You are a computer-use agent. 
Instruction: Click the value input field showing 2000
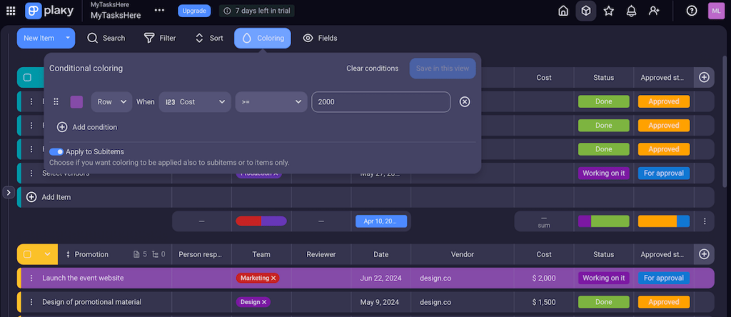click(x=380, y=102)
